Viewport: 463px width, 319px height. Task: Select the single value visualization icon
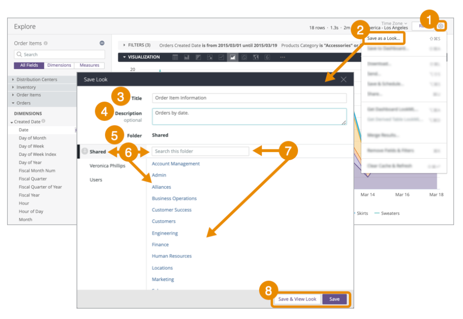pyautogui.click(x=267, y=57)
